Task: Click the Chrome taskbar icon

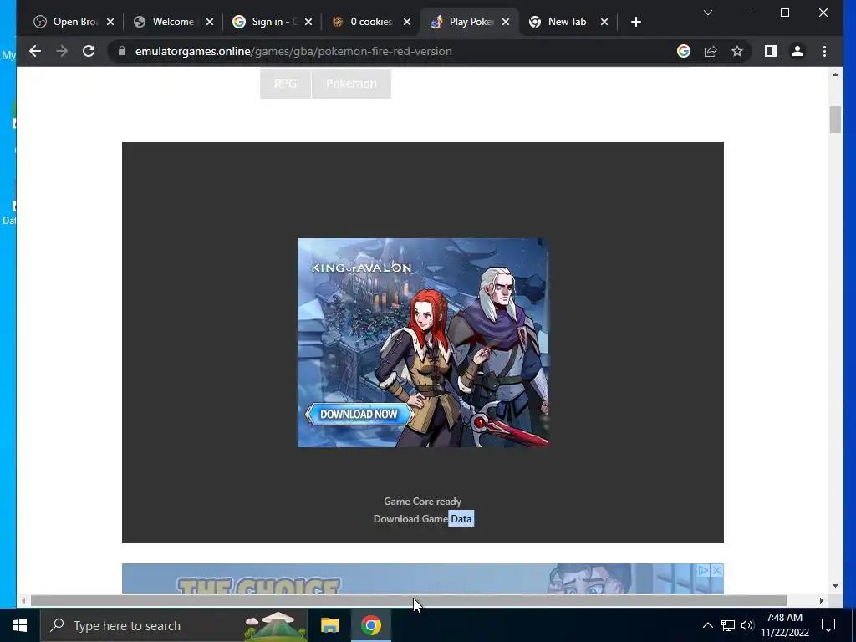Action: 370,625
